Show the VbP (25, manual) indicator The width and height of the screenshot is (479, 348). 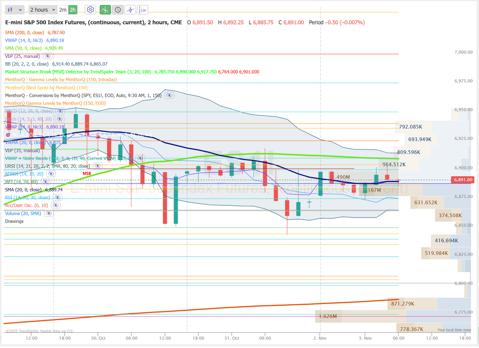pyautogui.click(x=47, y=56)
